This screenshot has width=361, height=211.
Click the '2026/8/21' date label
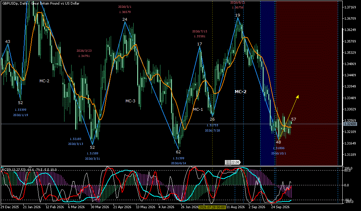pos(238,3)
